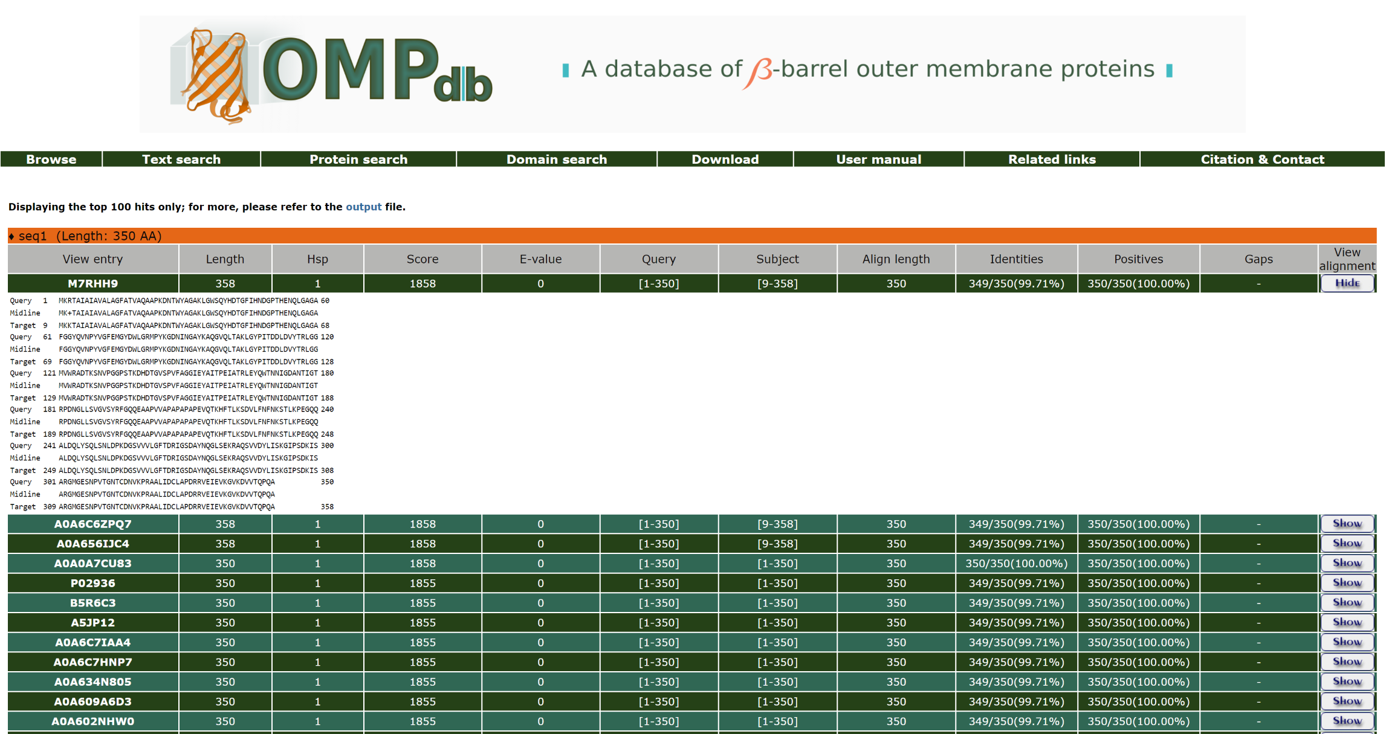Show alignment for A0A656IJC4
Image resolution: width=1386 pixels, height=734 pixels.
pos(1347,543)
